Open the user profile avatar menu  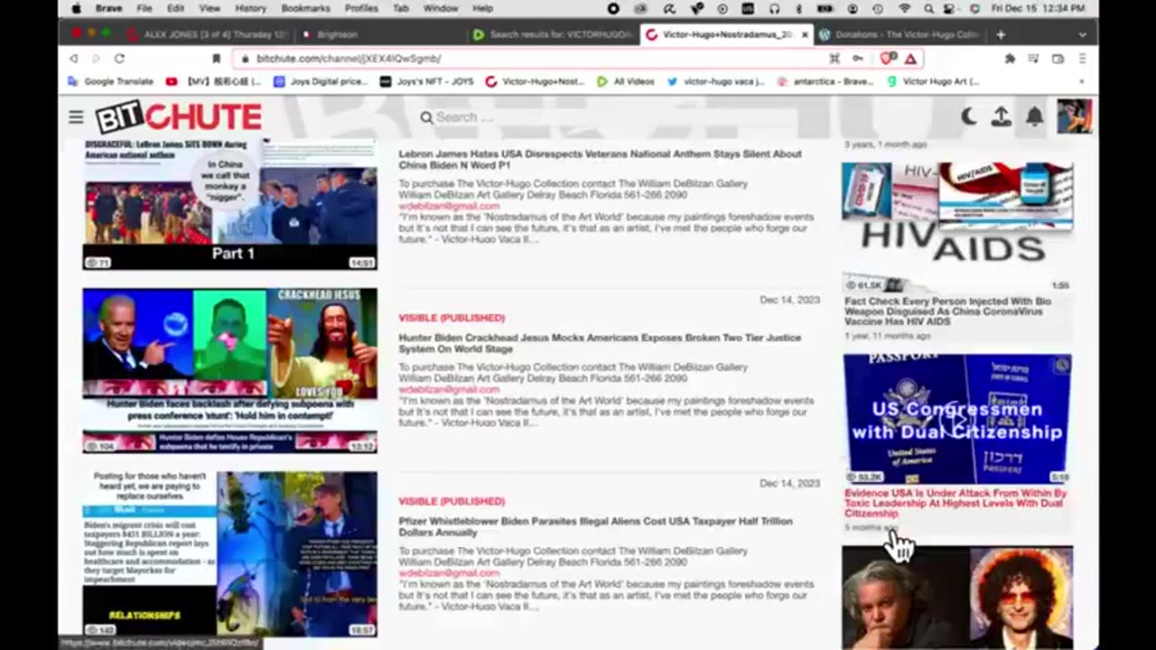[1075, 116]
